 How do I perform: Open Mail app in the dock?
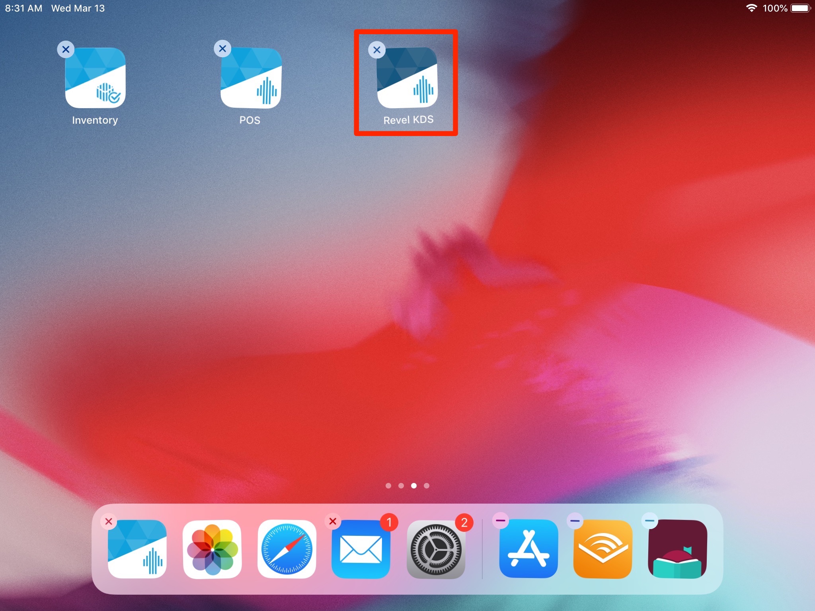(361, 549)
